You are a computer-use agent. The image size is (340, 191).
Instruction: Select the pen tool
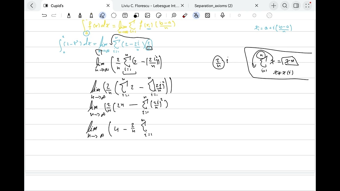(x=69, y=15)
